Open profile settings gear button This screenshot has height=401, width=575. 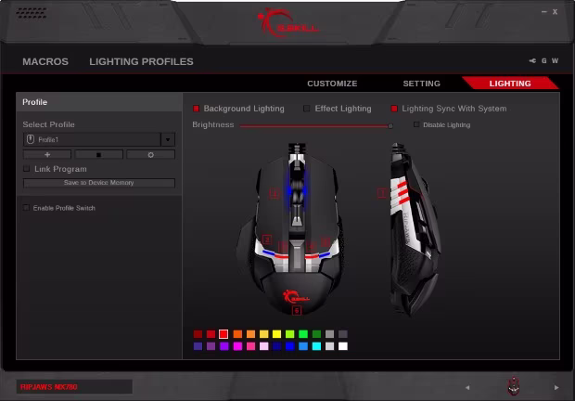pyautogui.click(x=151, y=155)
